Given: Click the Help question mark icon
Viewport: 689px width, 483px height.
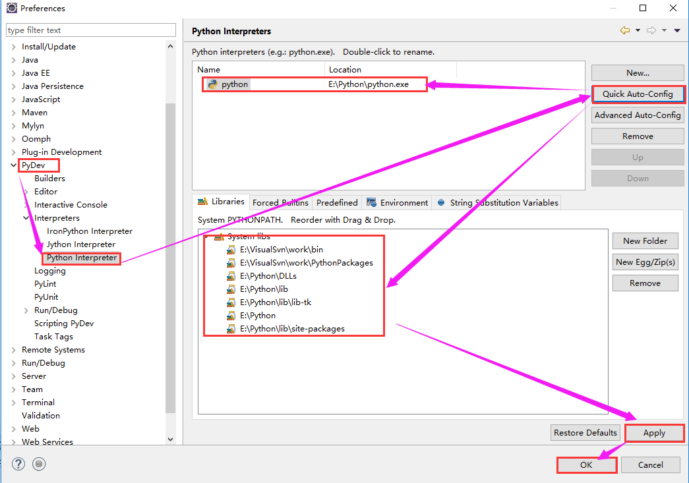Looking at the screenshot, I should click(18, 464).
